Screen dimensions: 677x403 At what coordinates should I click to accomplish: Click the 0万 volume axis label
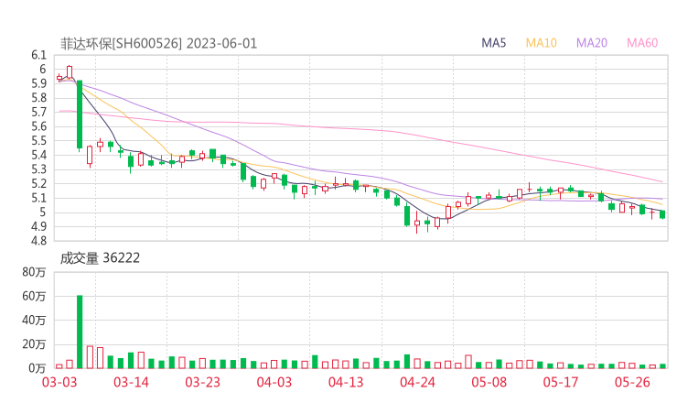pyautogui.click(x=38, y=368)
